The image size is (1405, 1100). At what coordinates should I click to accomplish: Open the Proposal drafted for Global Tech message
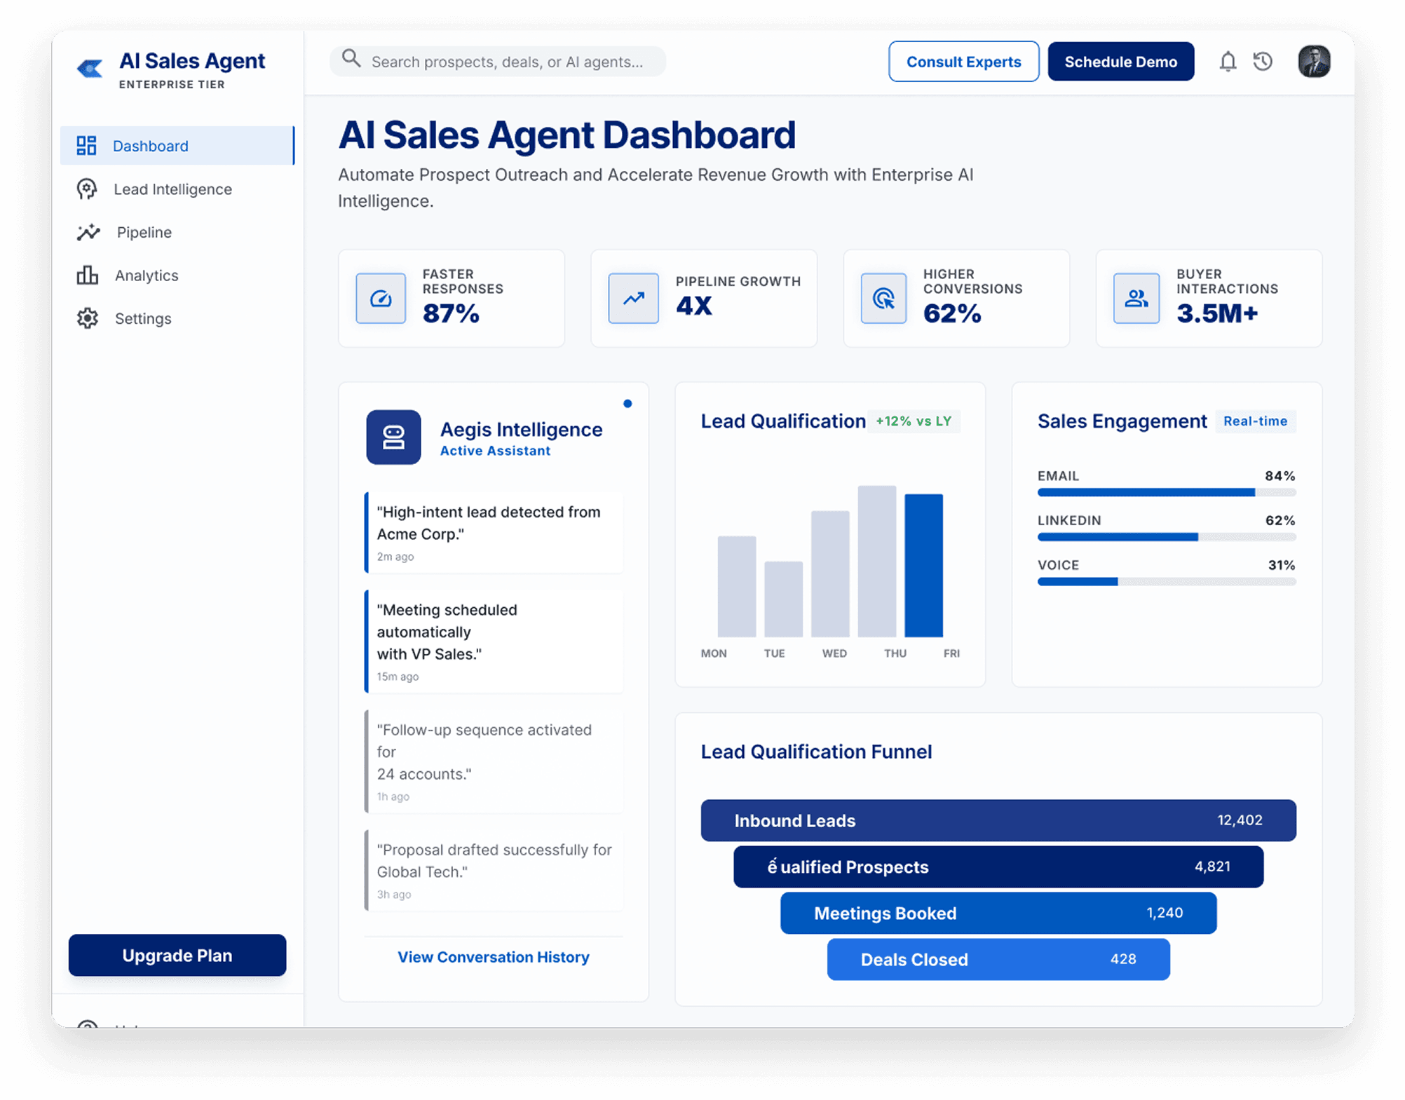[494, 870]
